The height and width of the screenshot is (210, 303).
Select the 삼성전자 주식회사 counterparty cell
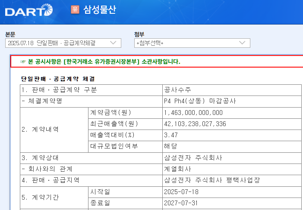tap(232, 158)
